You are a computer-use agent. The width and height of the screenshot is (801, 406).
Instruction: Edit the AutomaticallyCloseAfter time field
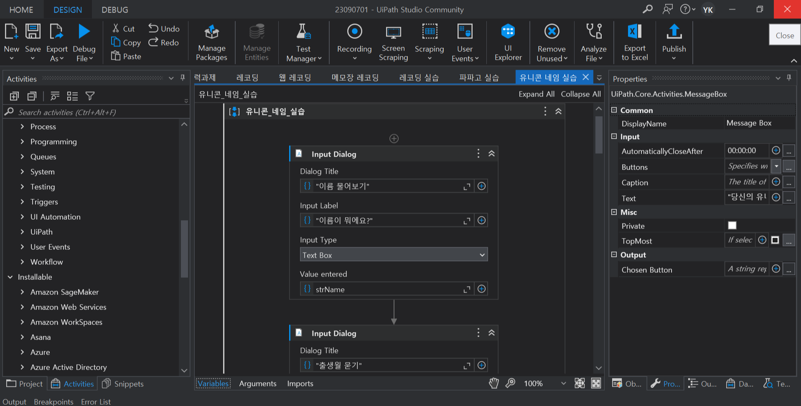click(746, 150)
